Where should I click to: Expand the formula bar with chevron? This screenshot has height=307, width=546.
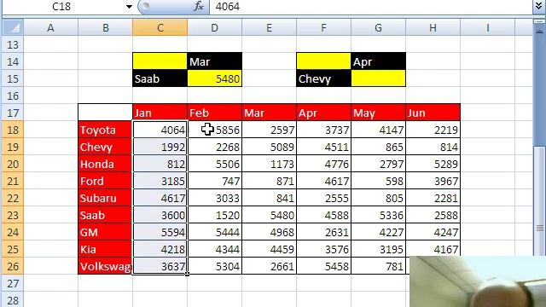point(538,7)
